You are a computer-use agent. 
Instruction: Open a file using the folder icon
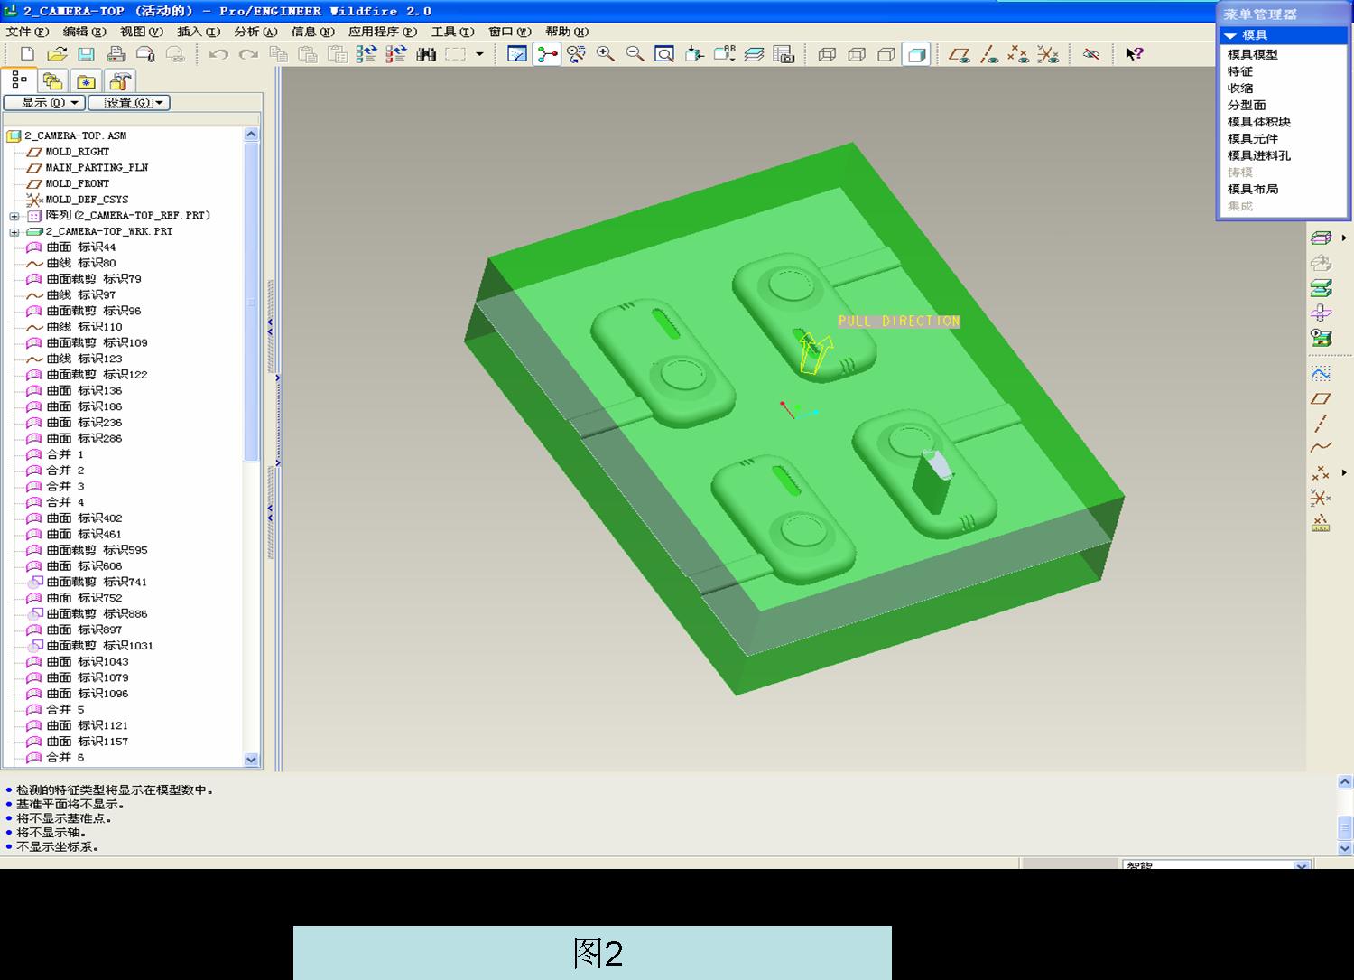click(x=57, y=54)
